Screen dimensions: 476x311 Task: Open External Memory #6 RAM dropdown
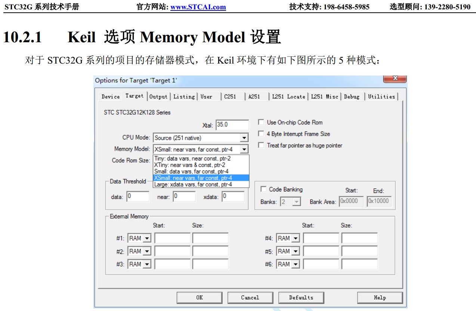(288, 264)
